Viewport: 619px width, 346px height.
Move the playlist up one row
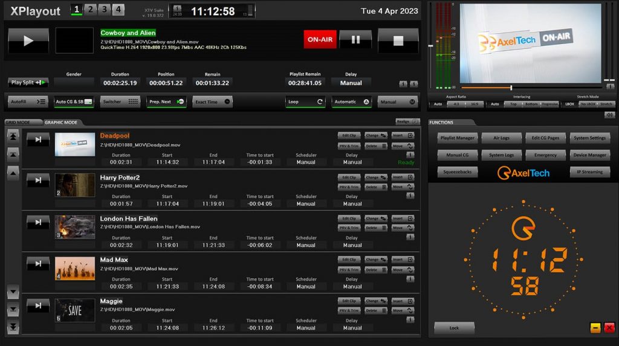(x=13, y=173)
